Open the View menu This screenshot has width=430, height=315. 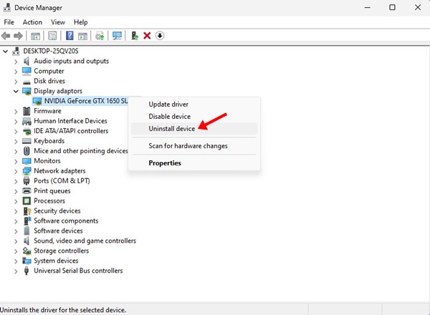coord(58,22)
